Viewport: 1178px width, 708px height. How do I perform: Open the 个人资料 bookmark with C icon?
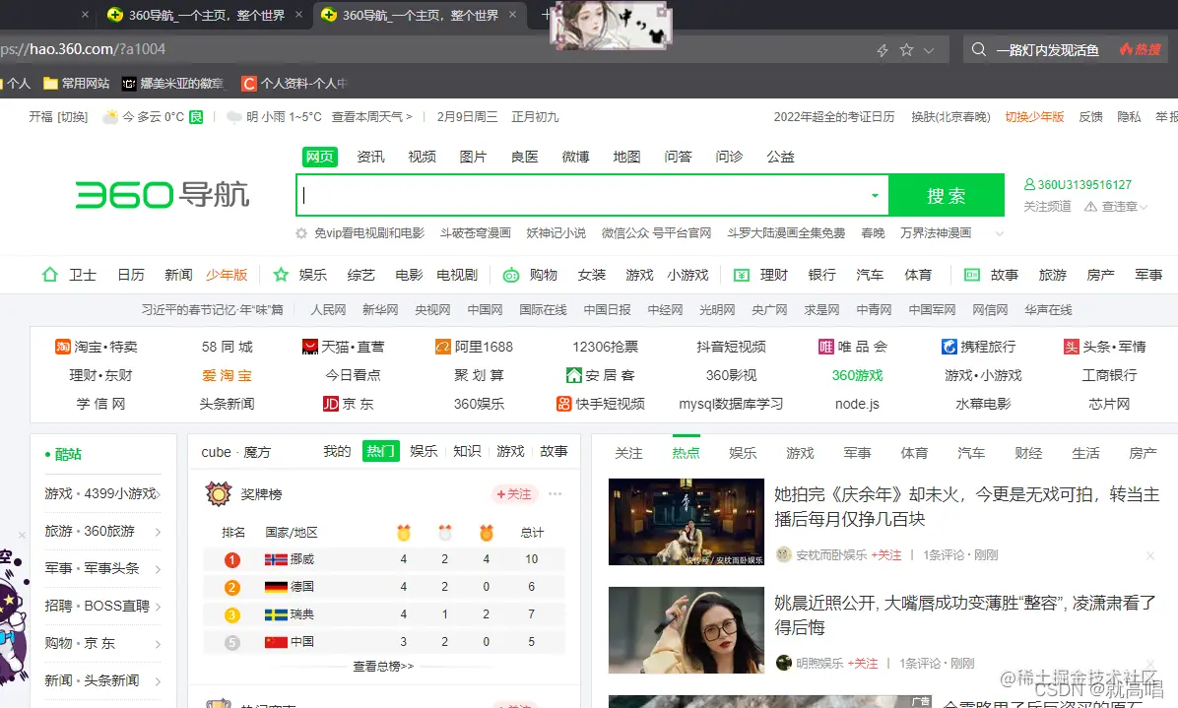[x=294, y=84]
